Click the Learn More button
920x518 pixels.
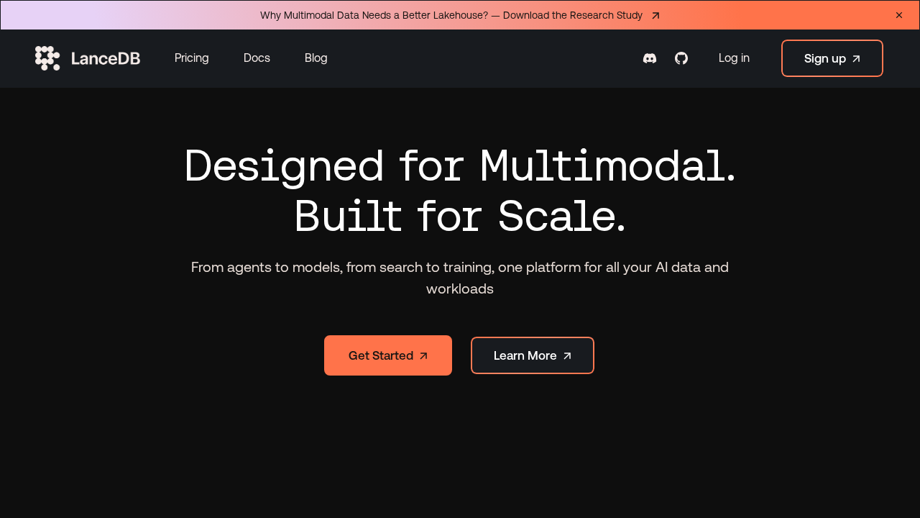pyautogui.click(x=532, y=355)
